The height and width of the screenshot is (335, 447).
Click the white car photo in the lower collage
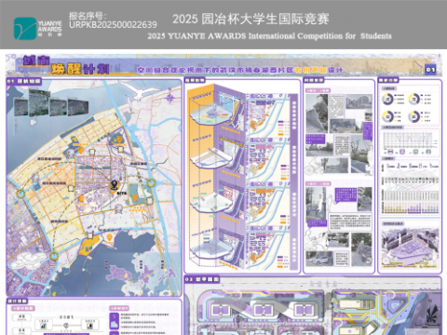319,260
